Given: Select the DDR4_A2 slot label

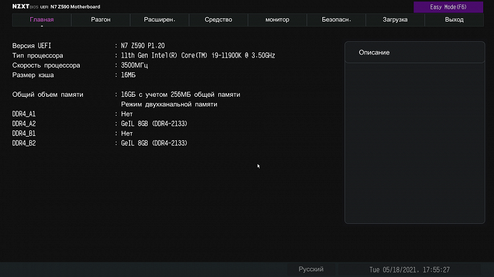Looking at the screenshot, I should [x=24, y=124].
